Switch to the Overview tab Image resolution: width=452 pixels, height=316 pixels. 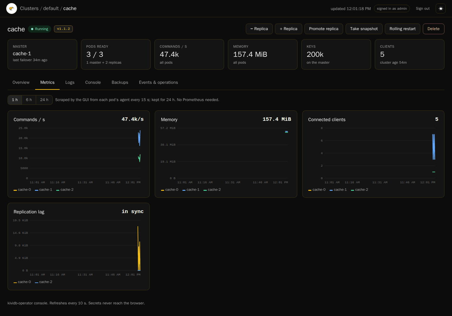point(21,83)
